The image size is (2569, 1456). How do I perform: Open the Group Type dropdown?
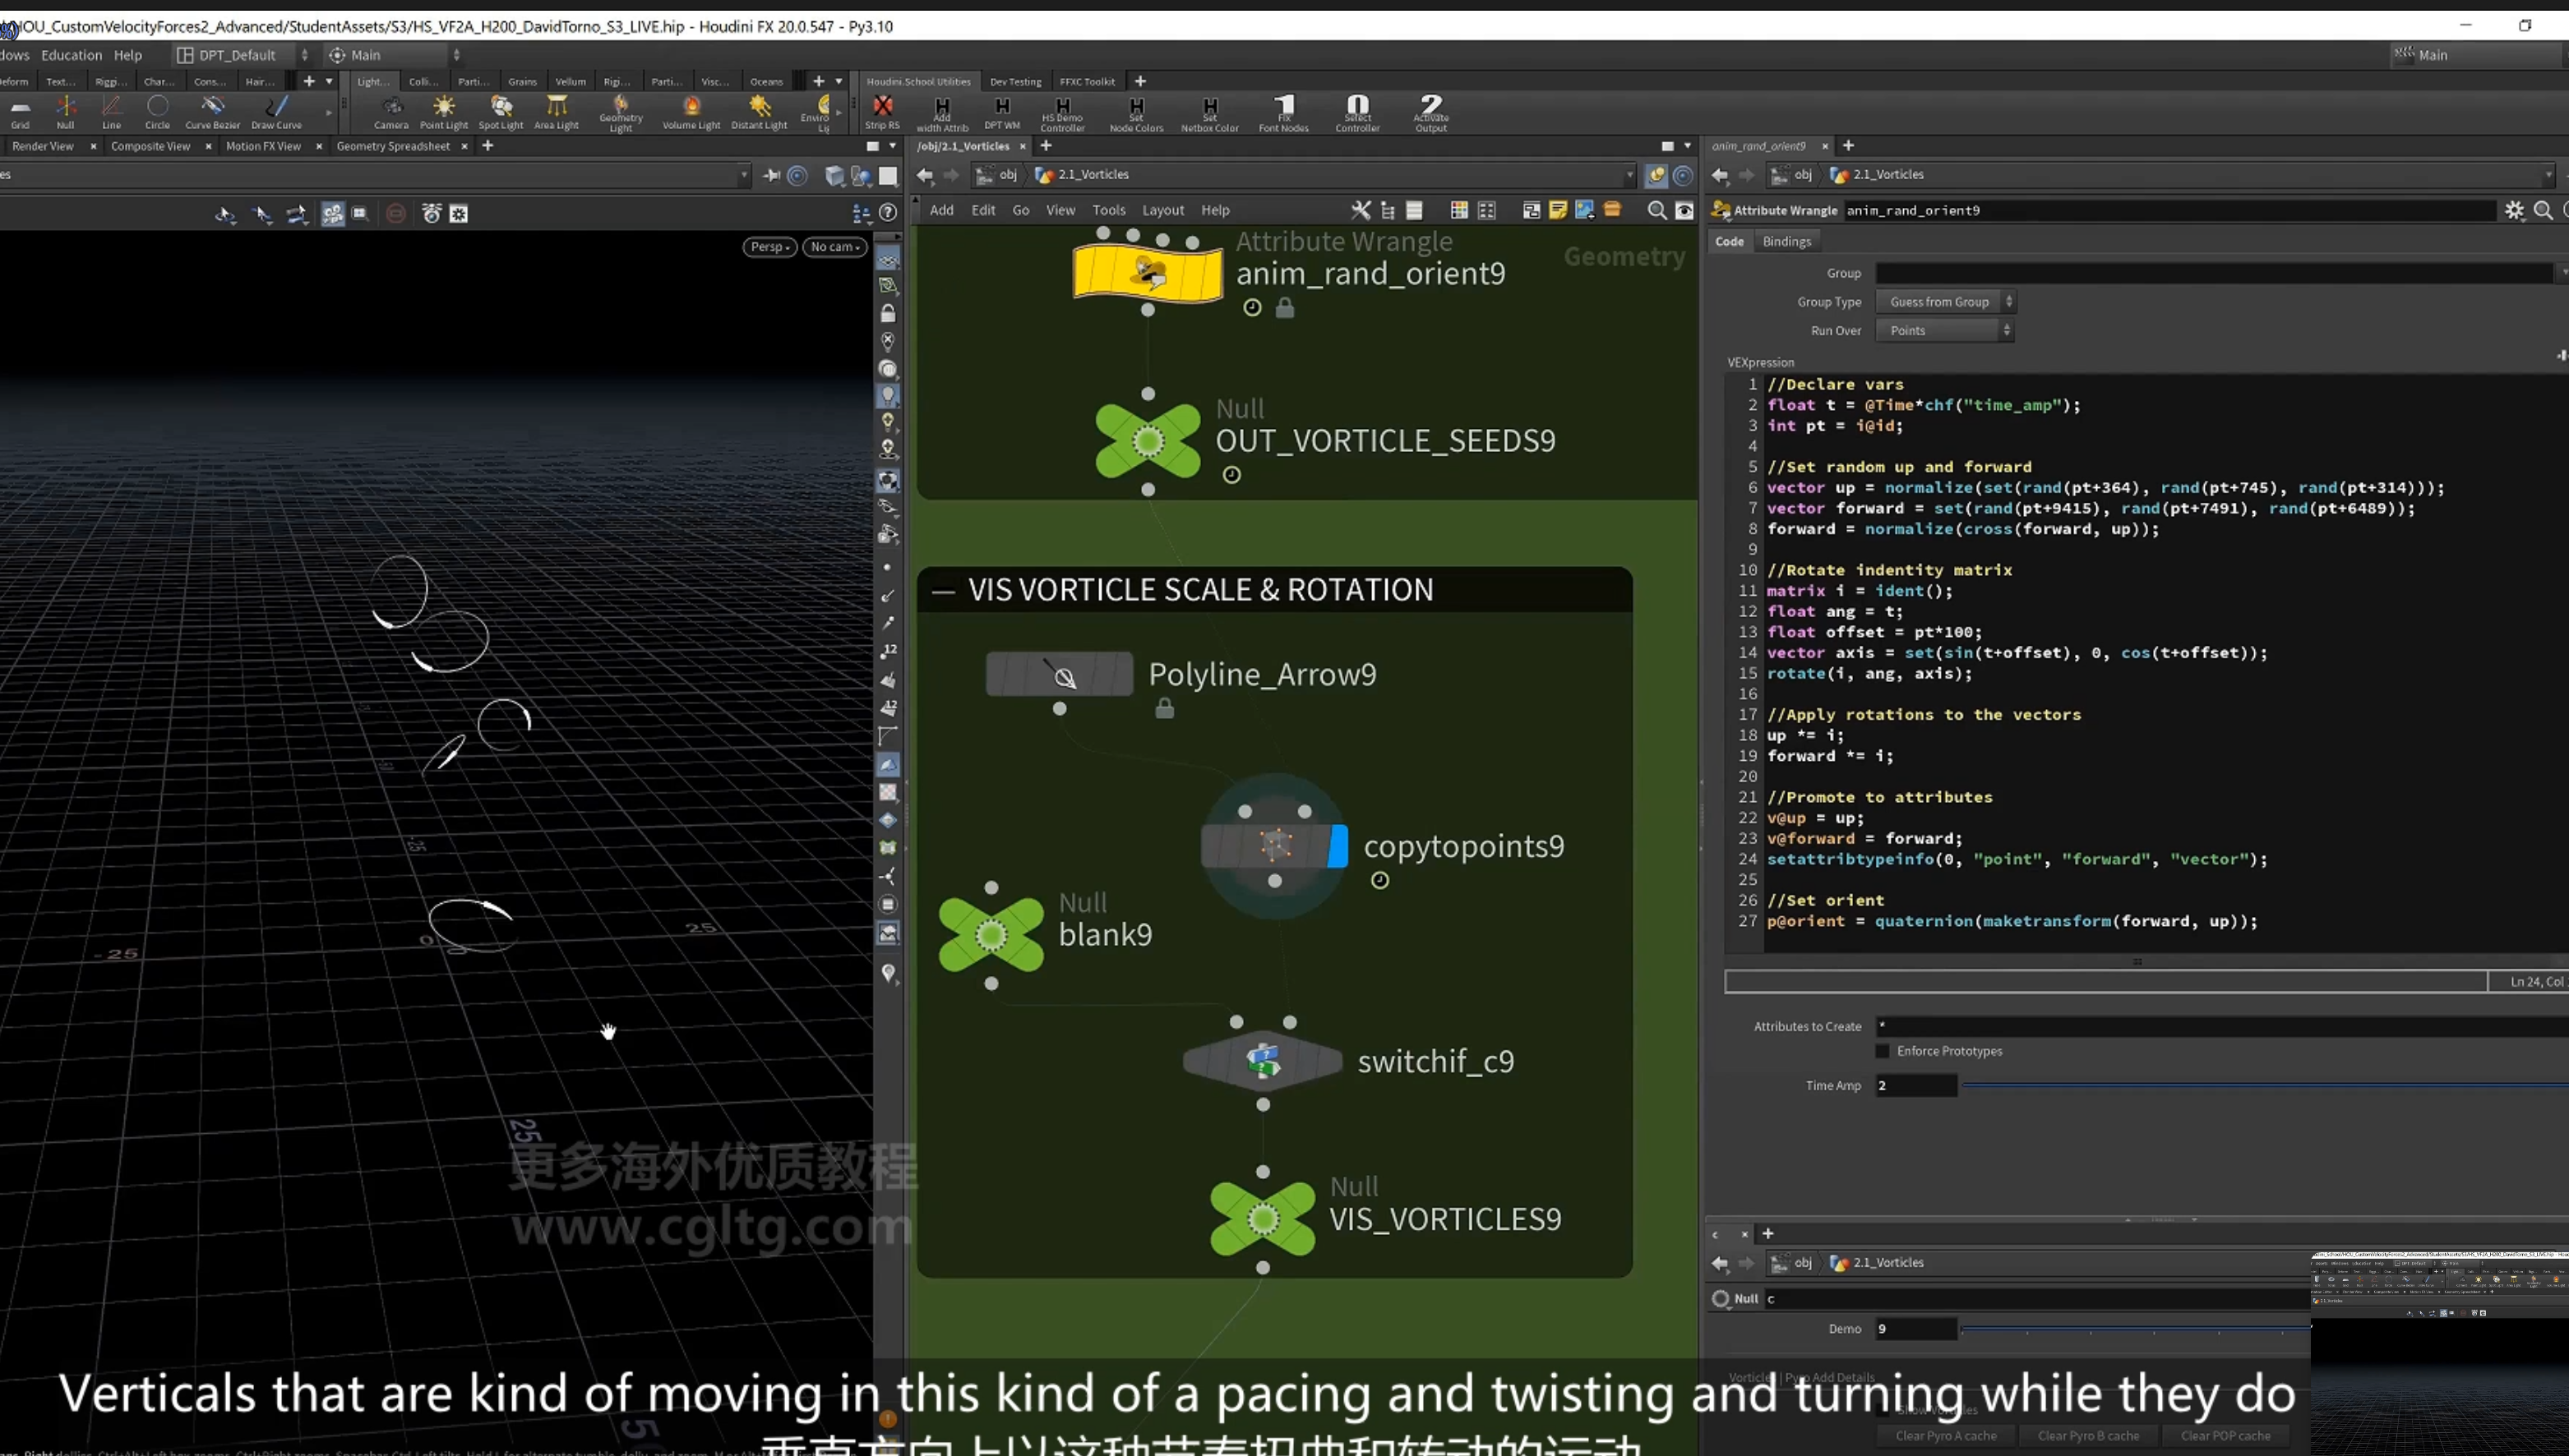(1943, 301)
